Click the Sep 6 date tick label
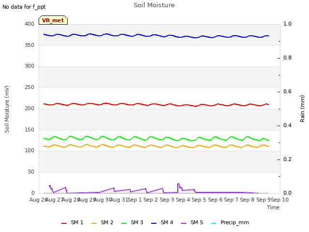 coord(215,200)
